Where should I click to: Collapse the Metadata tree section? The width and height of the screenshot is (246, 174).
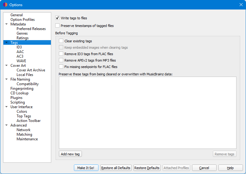point(6,24)
